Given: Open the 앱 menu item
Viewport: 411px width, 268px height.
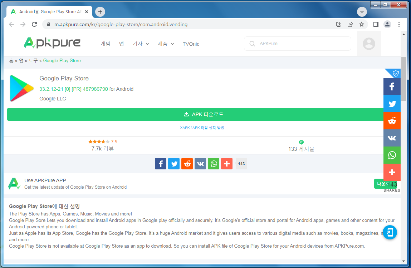Looking at the screenshot, I should click(121, 44).
